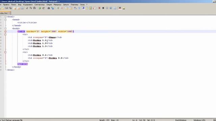The height and width of the screenshot is (121, 216).
Task: Click the closing </table> tag
Action: tap(23, 64)
